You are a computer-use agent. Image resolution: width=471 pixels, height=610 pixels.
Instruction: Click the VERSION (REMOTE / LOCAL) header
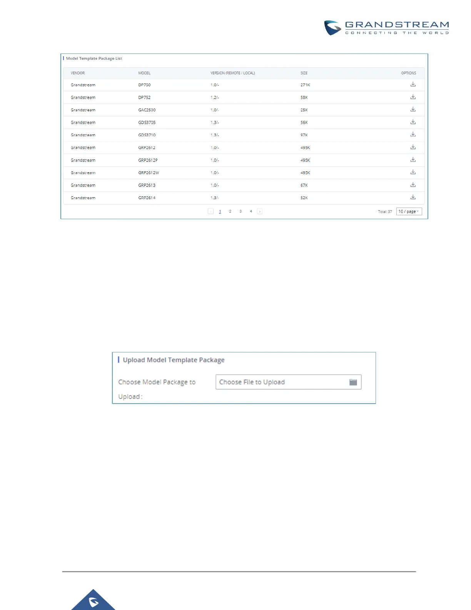tap(232, 73)
